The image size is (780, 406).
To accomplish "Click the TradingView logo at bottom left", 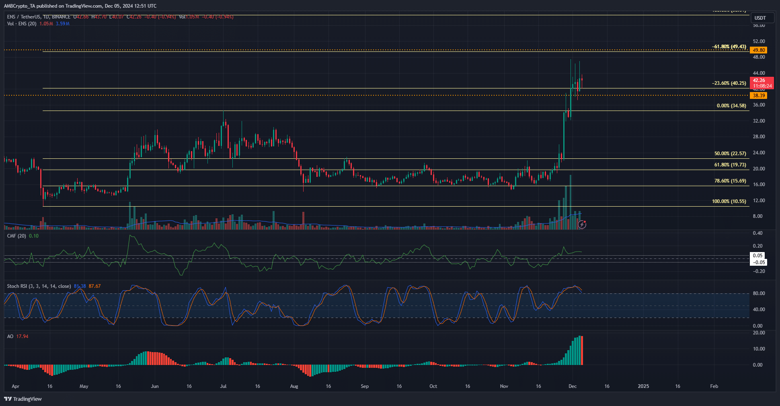I will pos(23,399).
